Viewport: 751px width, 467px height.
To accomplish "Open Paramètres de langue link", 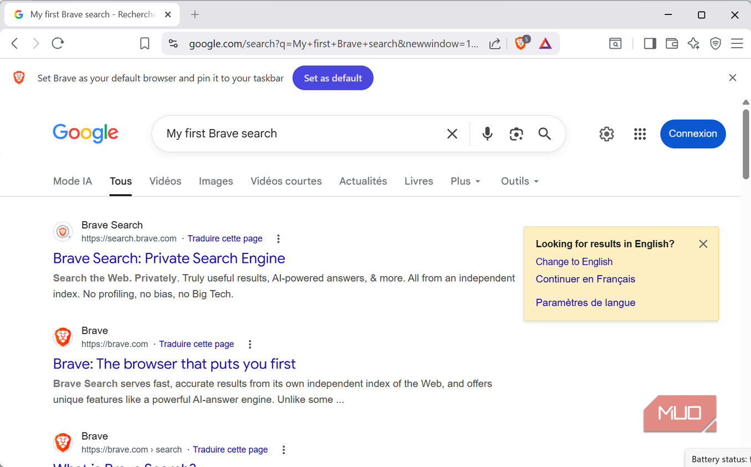I will [x=585, y=303].
